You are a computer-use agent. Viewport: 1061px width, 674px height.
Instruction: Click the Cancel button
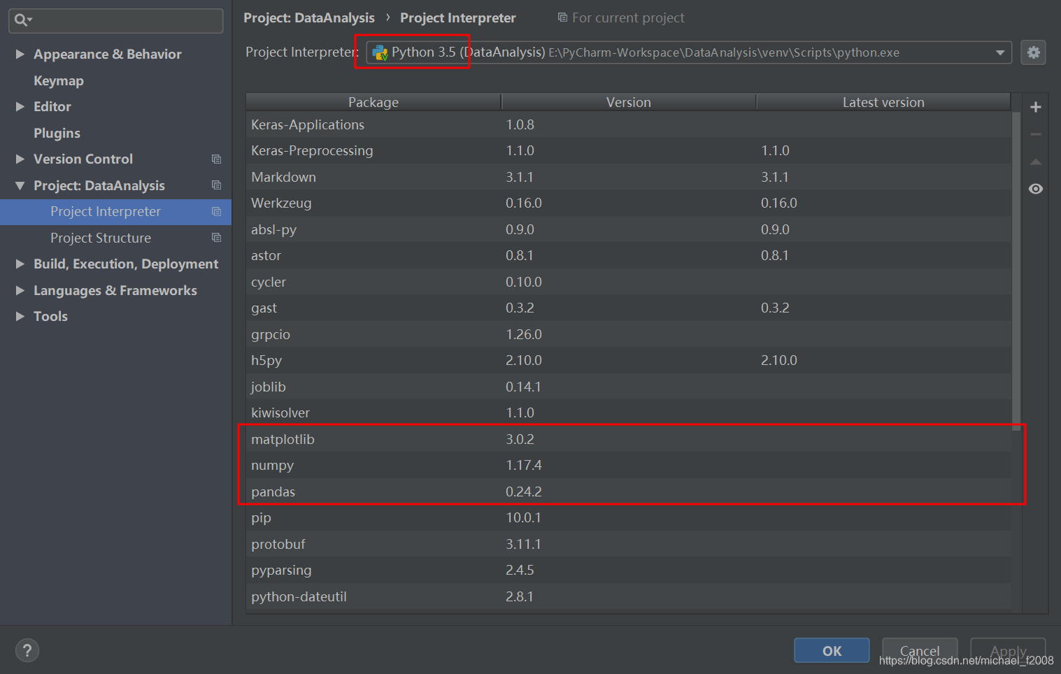(920, 650)
